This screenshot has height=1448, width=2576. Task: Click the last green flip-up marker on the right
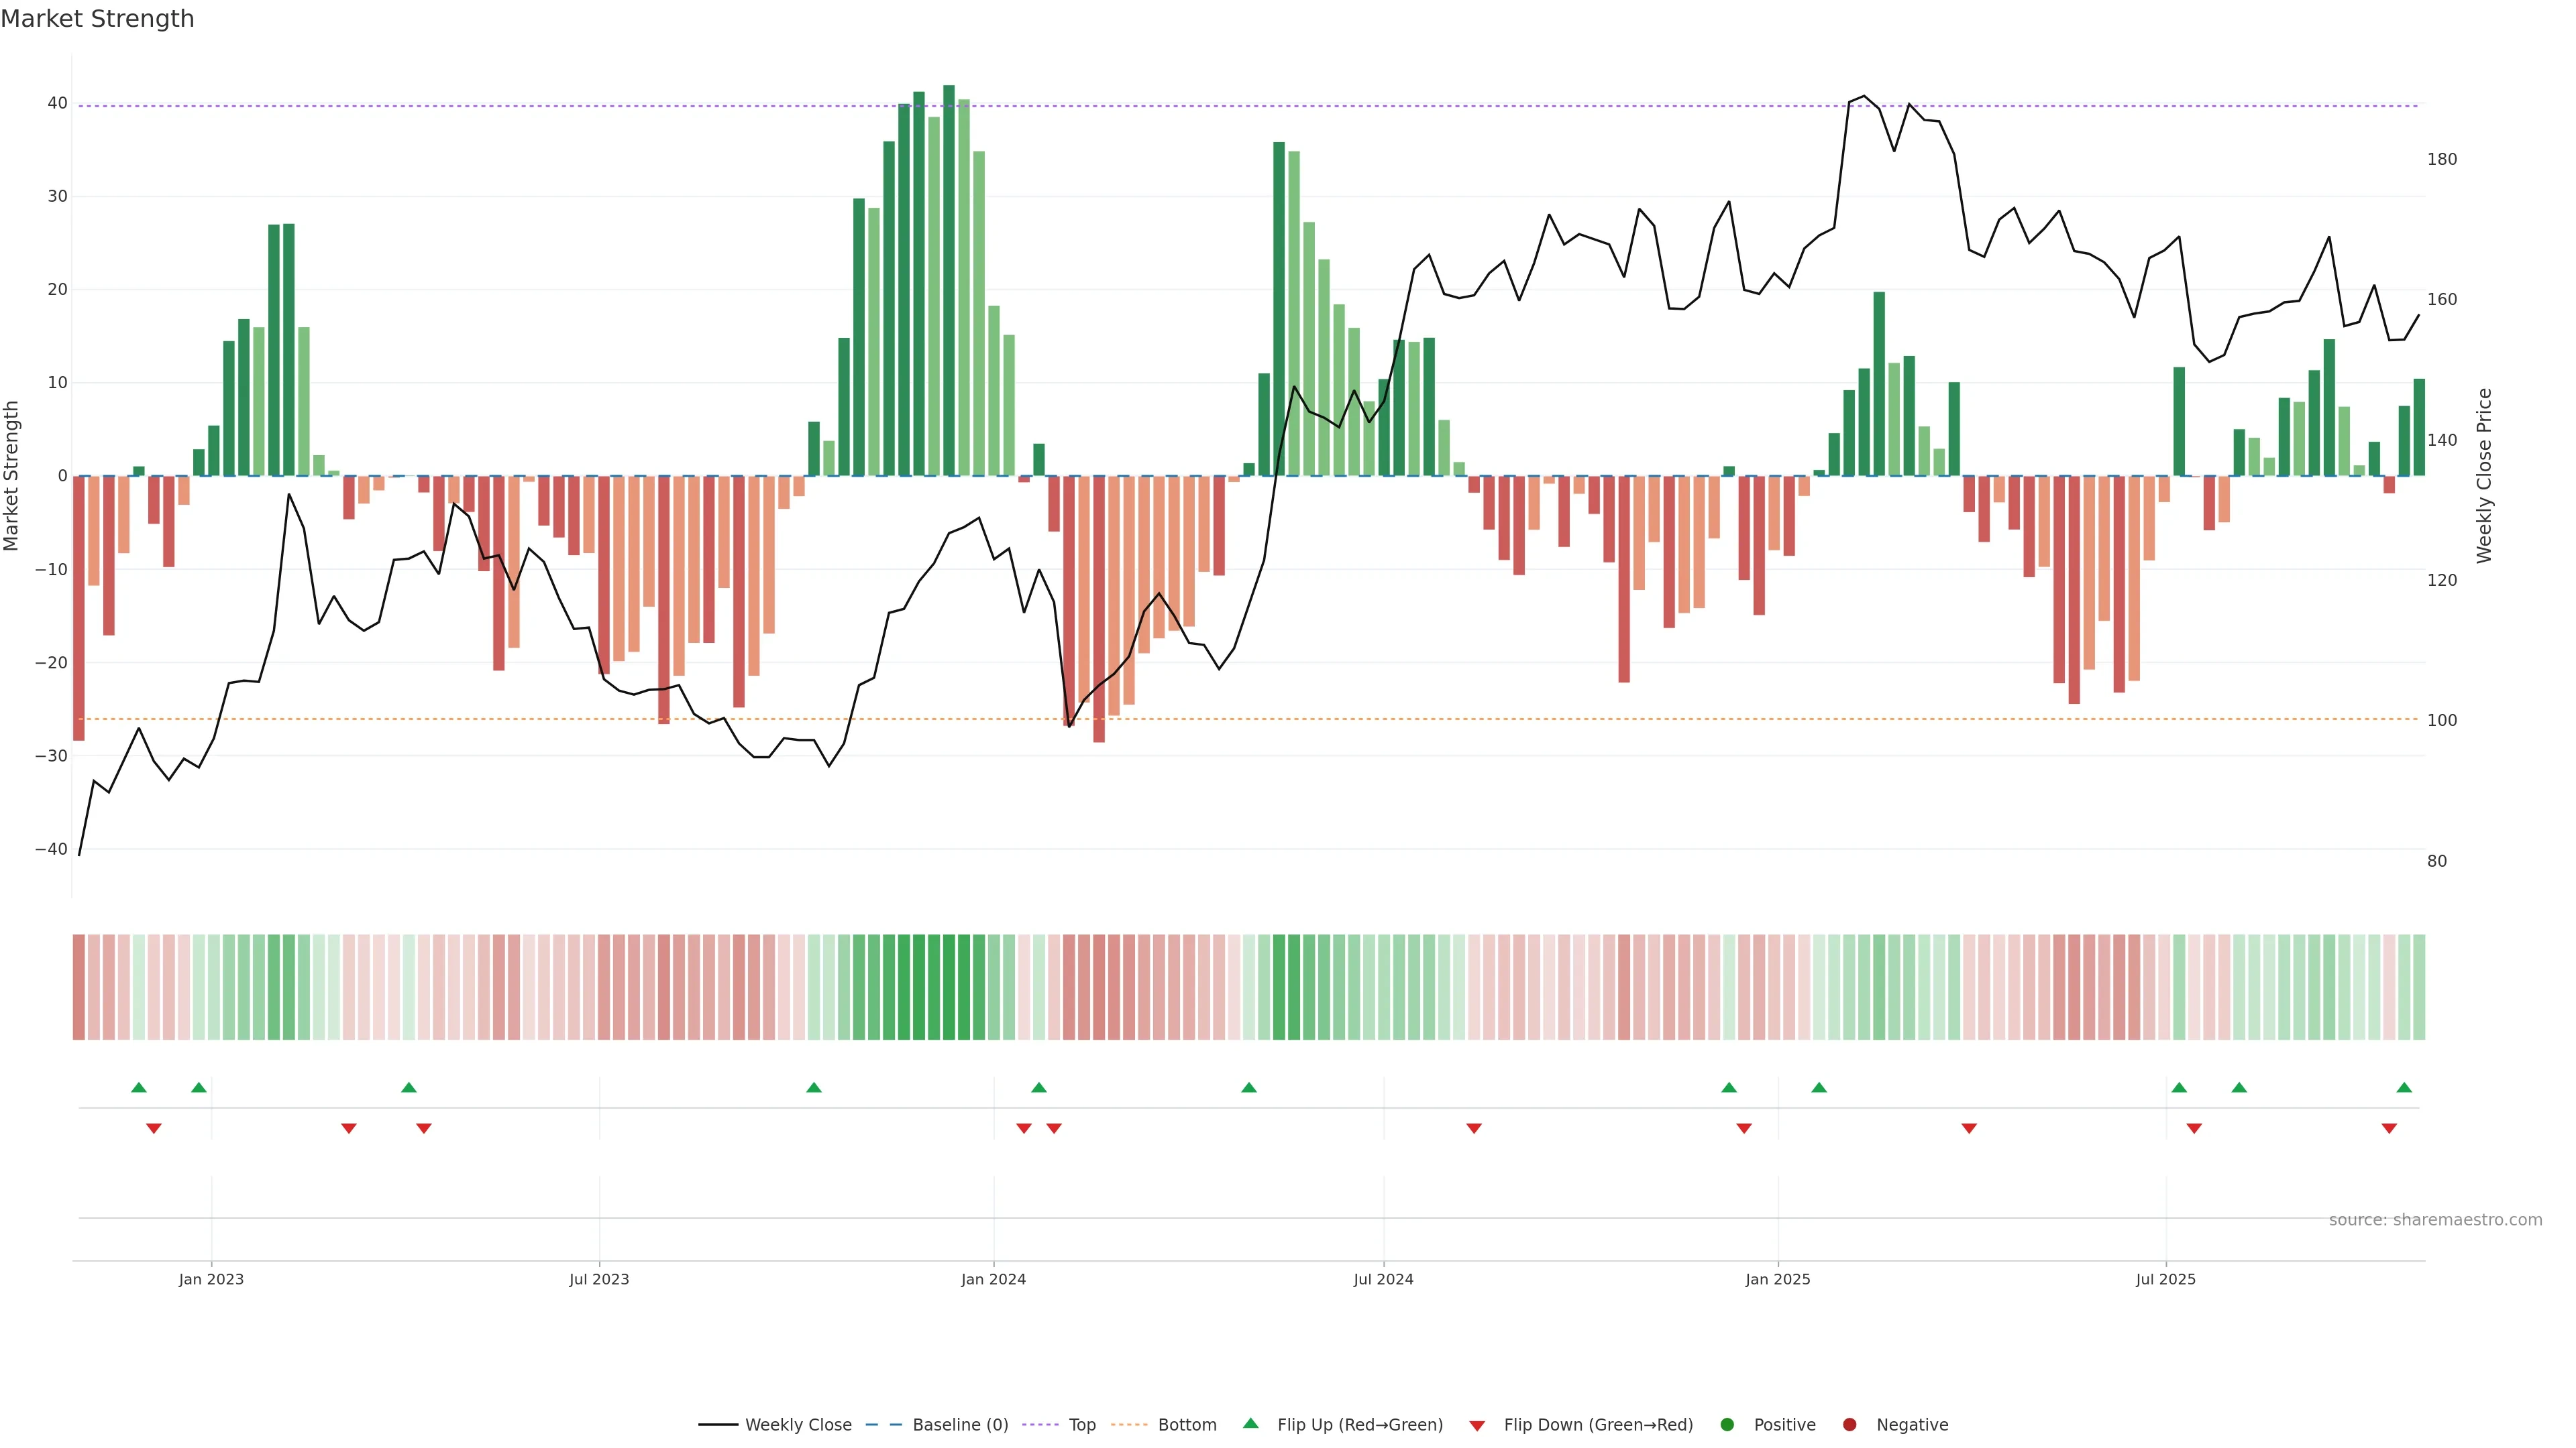pos(2404,1087)
